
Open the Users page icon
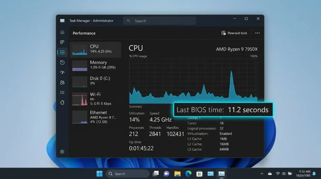tap(62, 82)
